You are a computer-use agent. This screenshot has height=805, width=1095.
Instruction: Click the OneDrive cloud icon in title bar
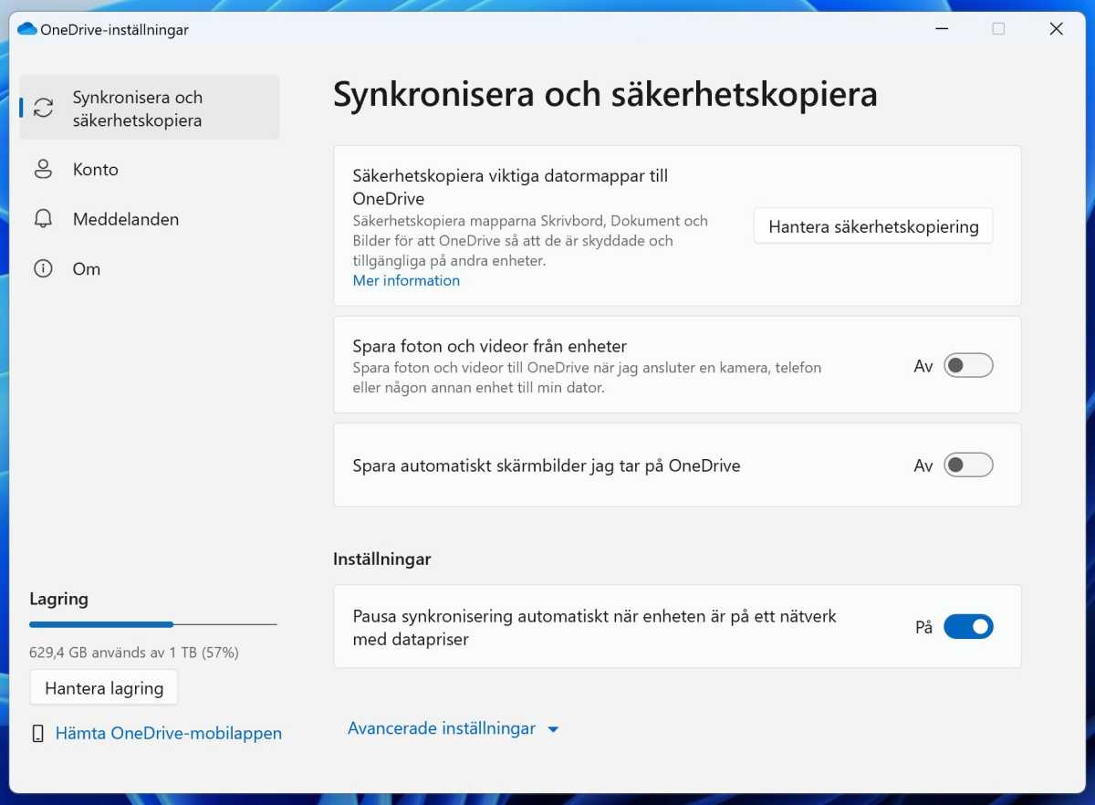27,29
